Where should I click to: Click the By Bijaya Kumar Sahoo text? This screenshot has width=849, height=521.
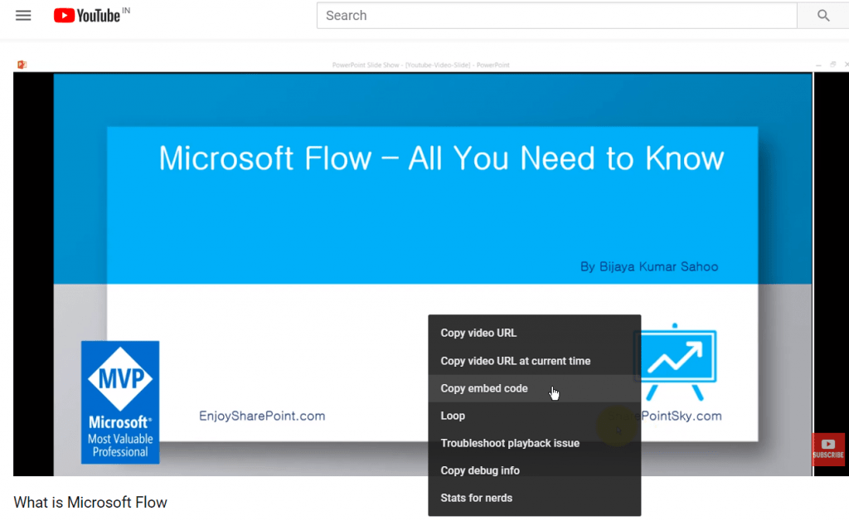pos(649,266)
